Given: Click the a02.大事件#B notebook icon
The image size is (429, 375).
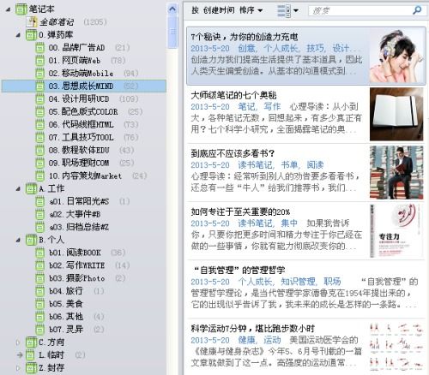Looking at the screenshot, I should 40,214.
